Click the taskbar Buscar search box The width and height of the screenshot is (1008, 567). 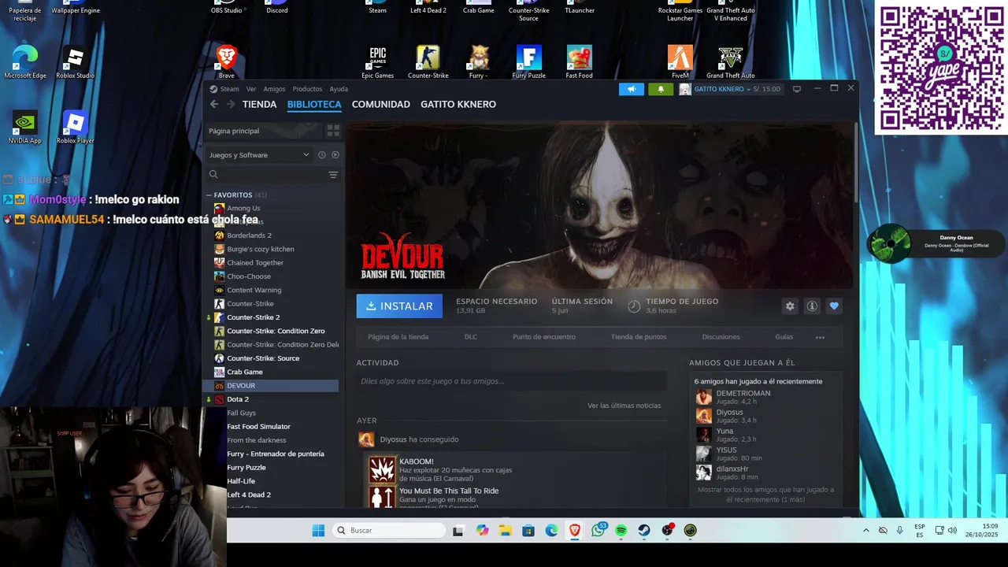[390, 531]
